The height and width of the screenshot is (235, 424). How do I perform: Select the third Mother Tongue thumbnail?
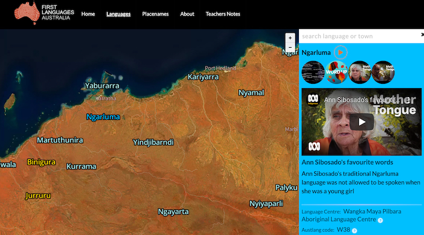[x=360, y=72]
